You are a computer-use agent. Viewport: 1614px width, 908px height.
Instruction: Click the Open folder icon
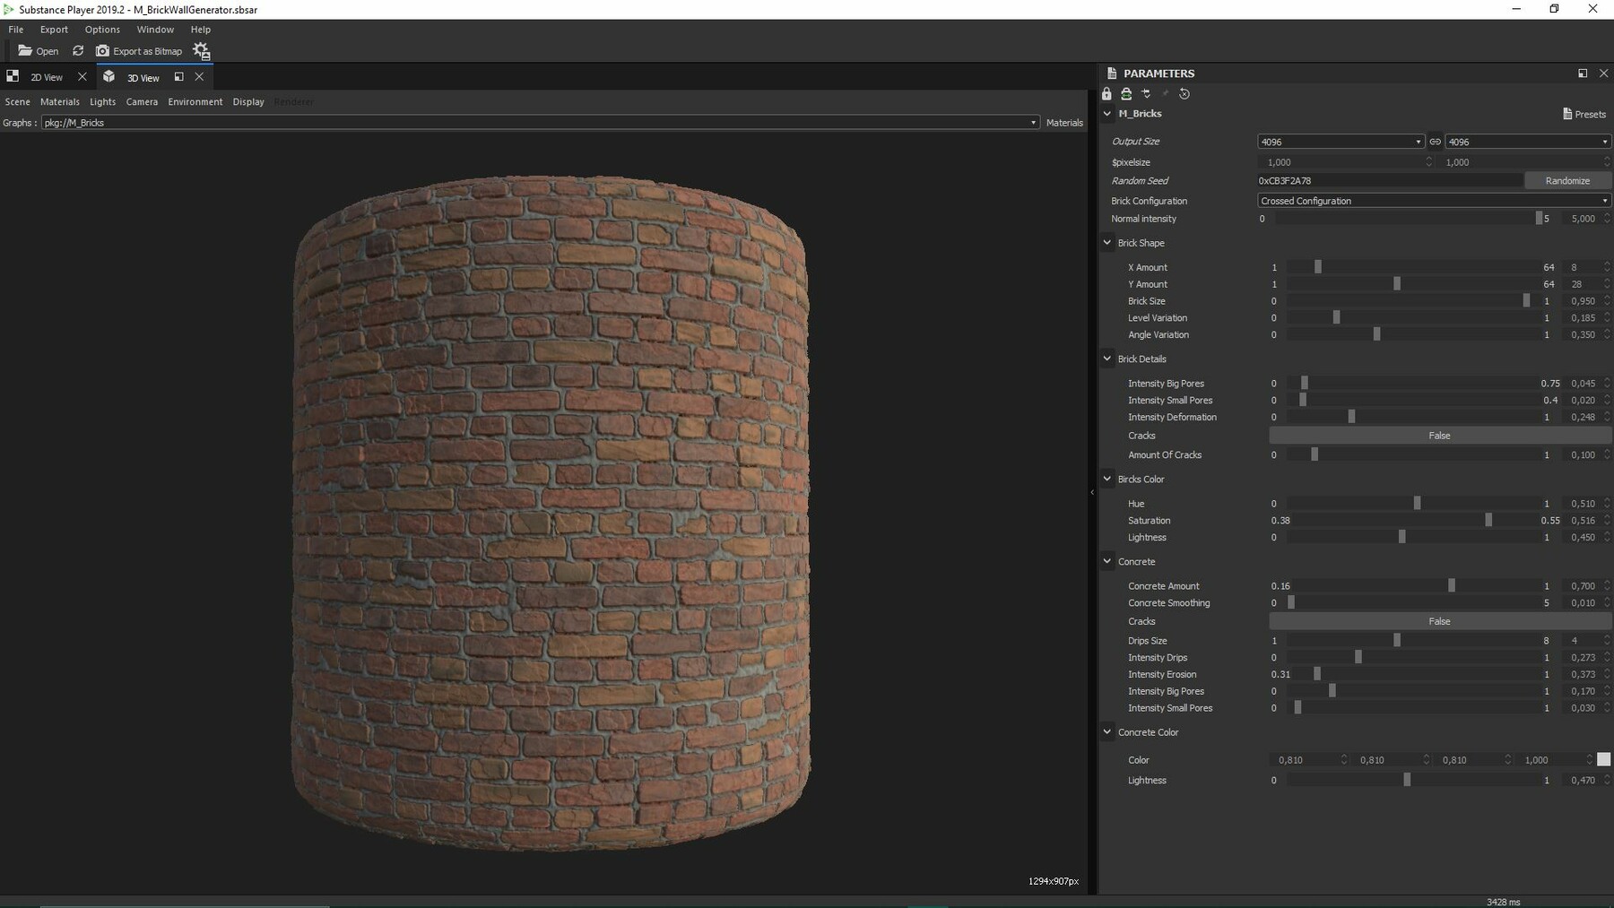[x=25, y=51]
